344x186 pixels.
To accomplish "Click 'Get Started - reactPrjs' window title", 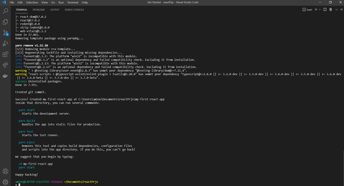I will (x=173, y=2).
